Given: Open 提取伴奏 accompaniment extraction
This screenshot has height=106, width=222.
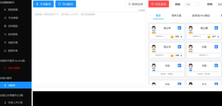Looking at the screenshot, I should point(13,51).
